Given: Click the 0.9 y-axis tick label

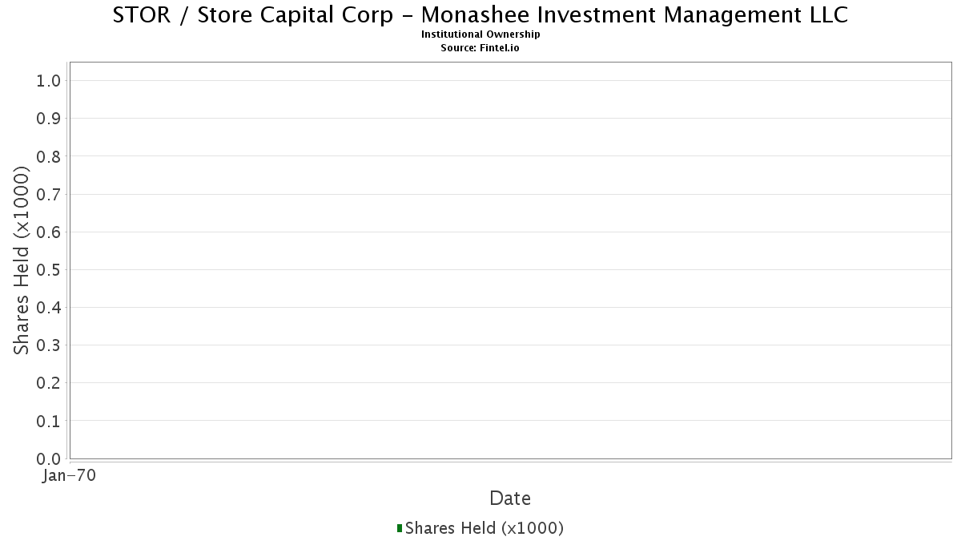Looking at the screenshot, I should point(49,119).
